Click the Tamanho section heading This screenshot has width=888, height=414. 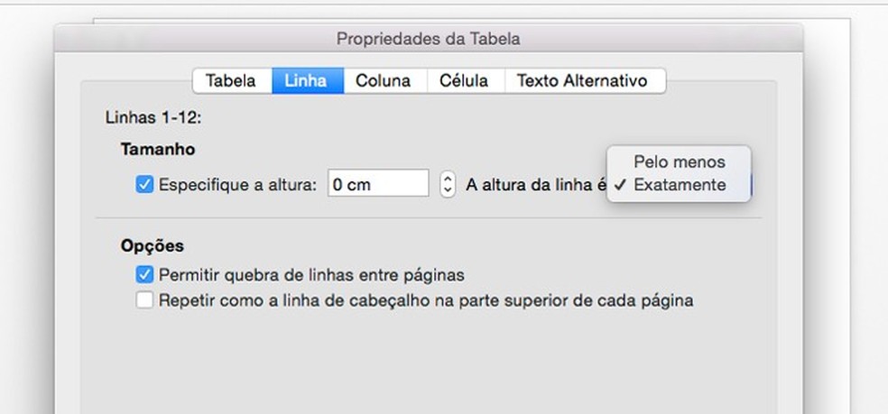[x=158, y=149]
